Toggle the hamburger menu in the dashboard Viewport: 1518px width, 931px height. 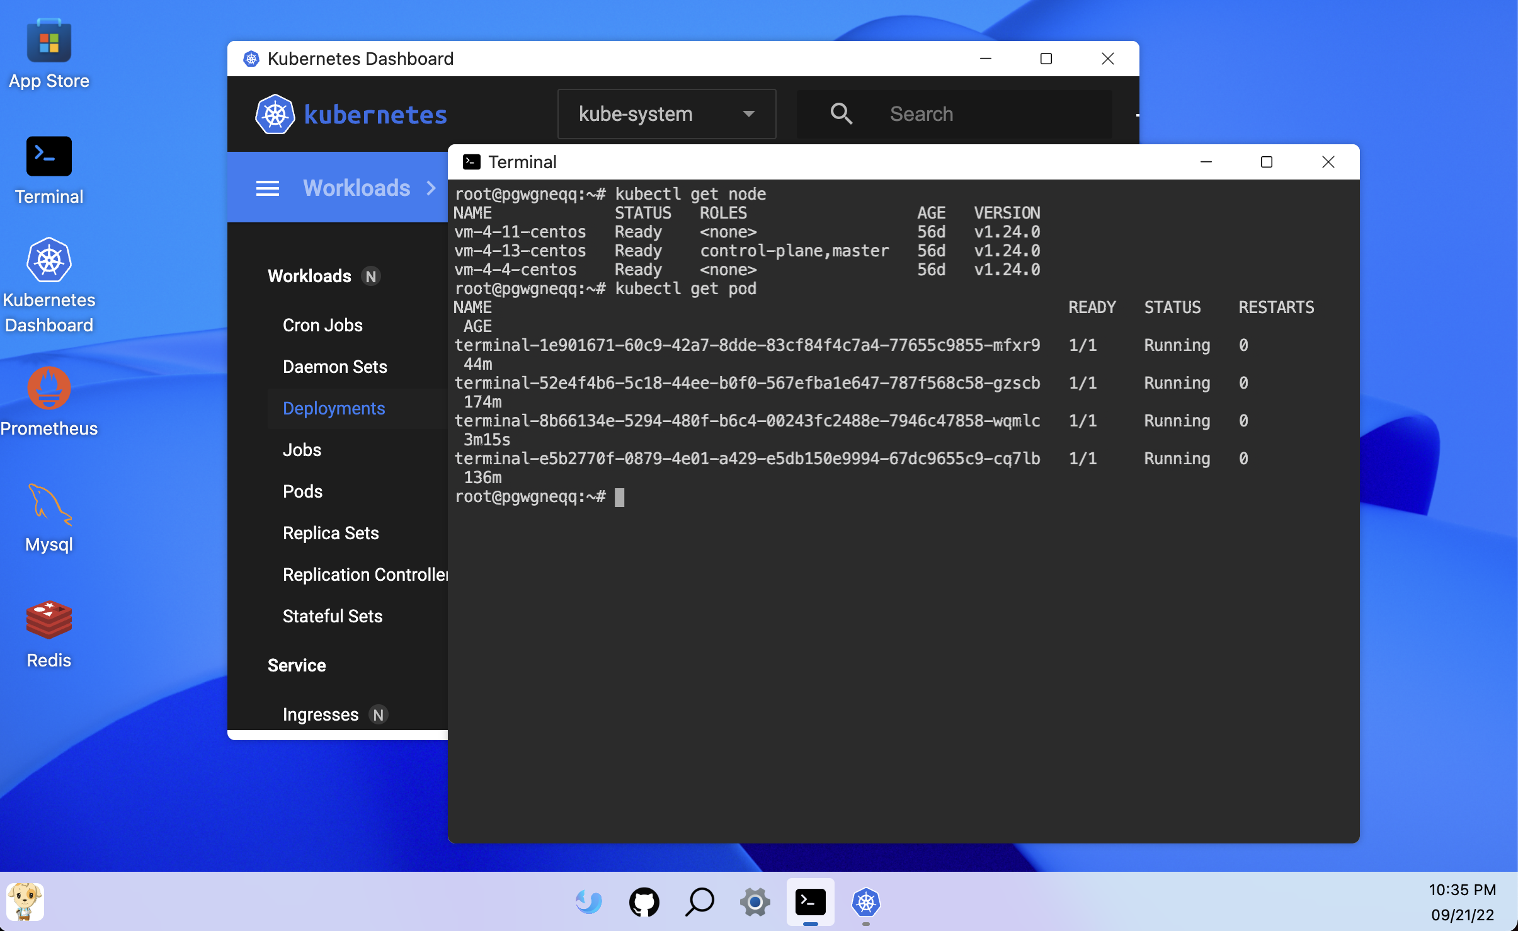[267, 188]
